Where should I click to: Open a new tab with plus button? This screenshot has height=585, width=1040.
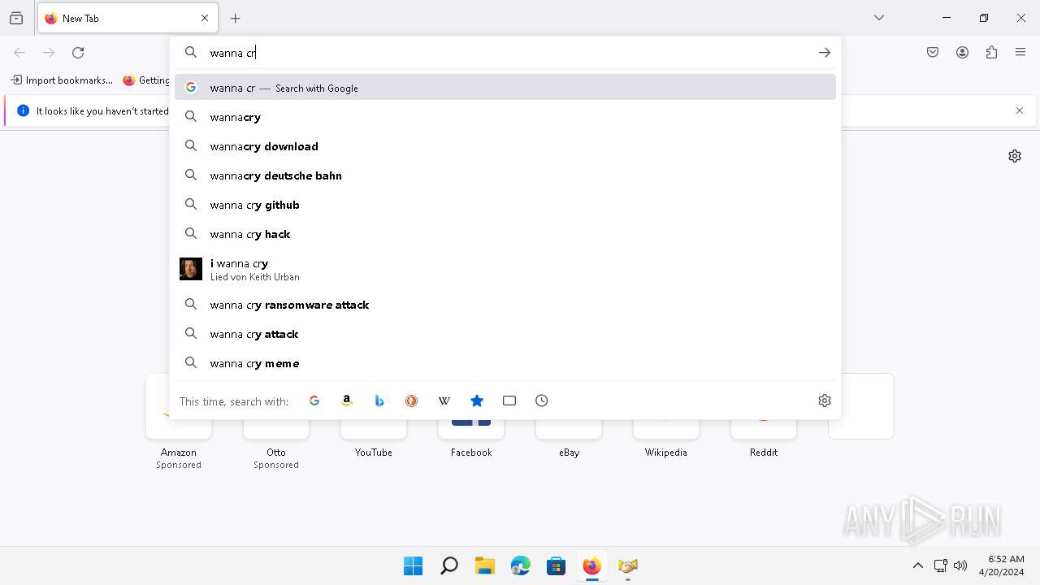point(236,18)
